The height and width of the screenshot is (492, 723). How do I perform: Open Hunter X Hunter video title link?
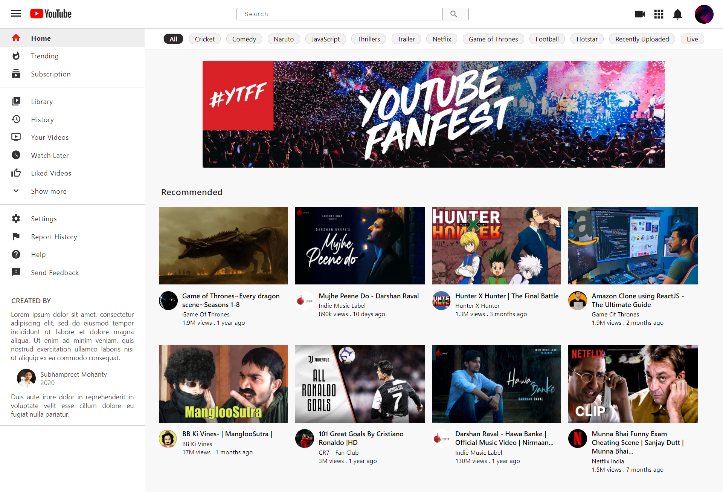pyautogui.click(x=506, y=296)
